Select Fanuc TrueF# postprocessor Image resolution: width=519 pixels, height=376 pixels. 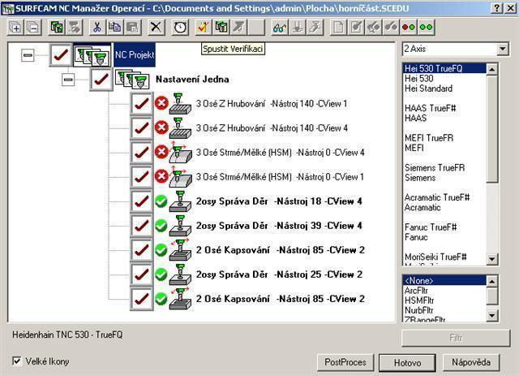[431, 227]
